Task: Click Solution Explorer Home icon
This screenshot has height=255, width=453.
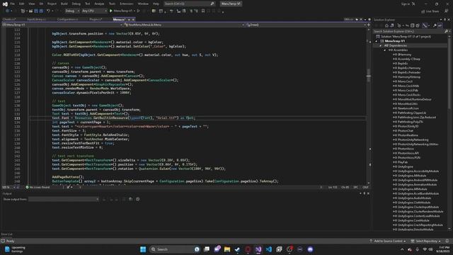Action: 386,25
